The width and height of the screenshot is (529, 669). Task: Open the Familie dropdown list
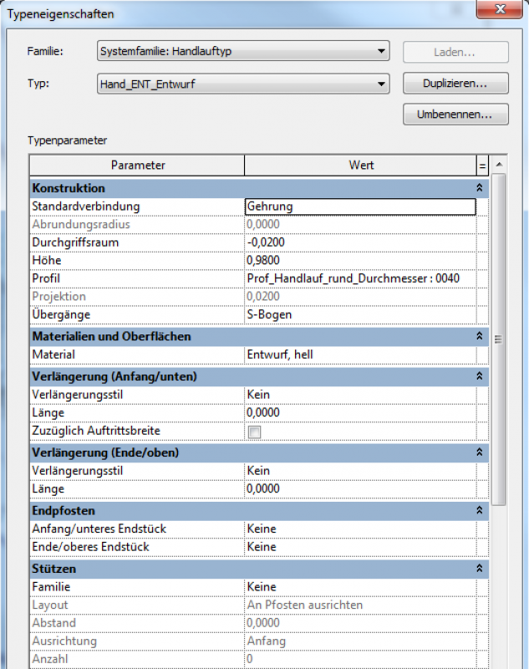242,52
